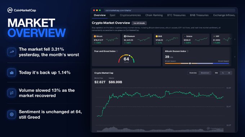Set chart range to 30d
The image size is (245, 137).
point(216,73)
